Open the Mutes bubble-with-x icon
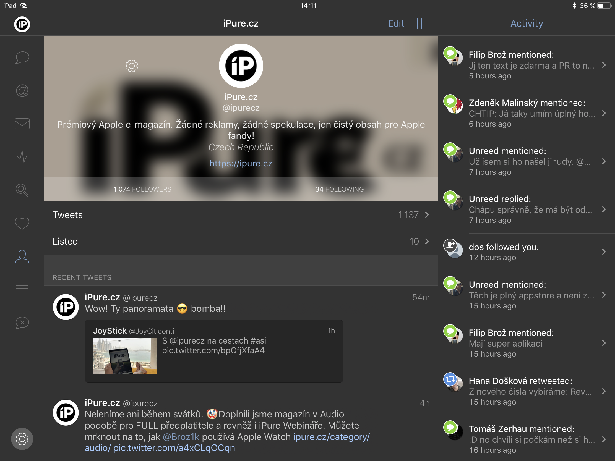The width and height of the screenshot is (615, 461). click(x=22, y=323)
